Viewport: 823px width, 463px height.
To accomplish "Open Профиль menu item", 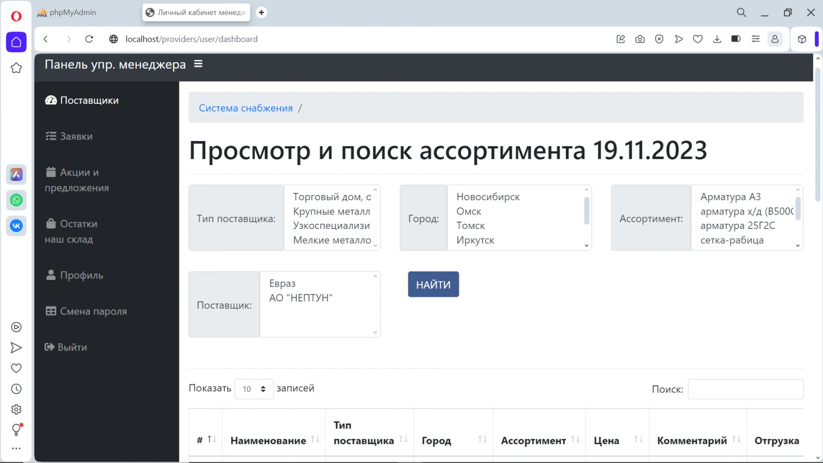I will click(x=75, y=275).
